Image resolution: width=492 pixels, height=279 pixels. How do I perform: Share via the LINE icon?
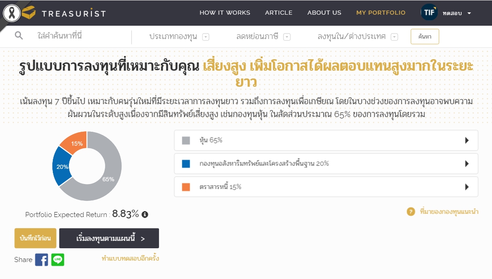pos(58,260)
